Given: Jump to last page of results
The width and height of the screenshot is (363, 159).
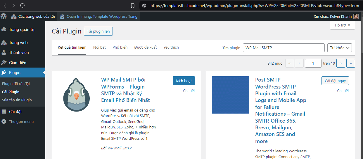Looking at the screenshot, I should (x=351, y=63).
